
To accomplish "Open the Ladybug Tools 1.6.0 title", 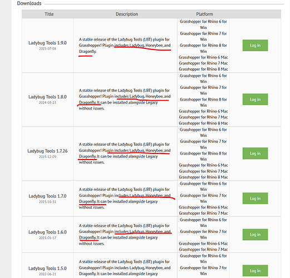I will coord(47,232).
